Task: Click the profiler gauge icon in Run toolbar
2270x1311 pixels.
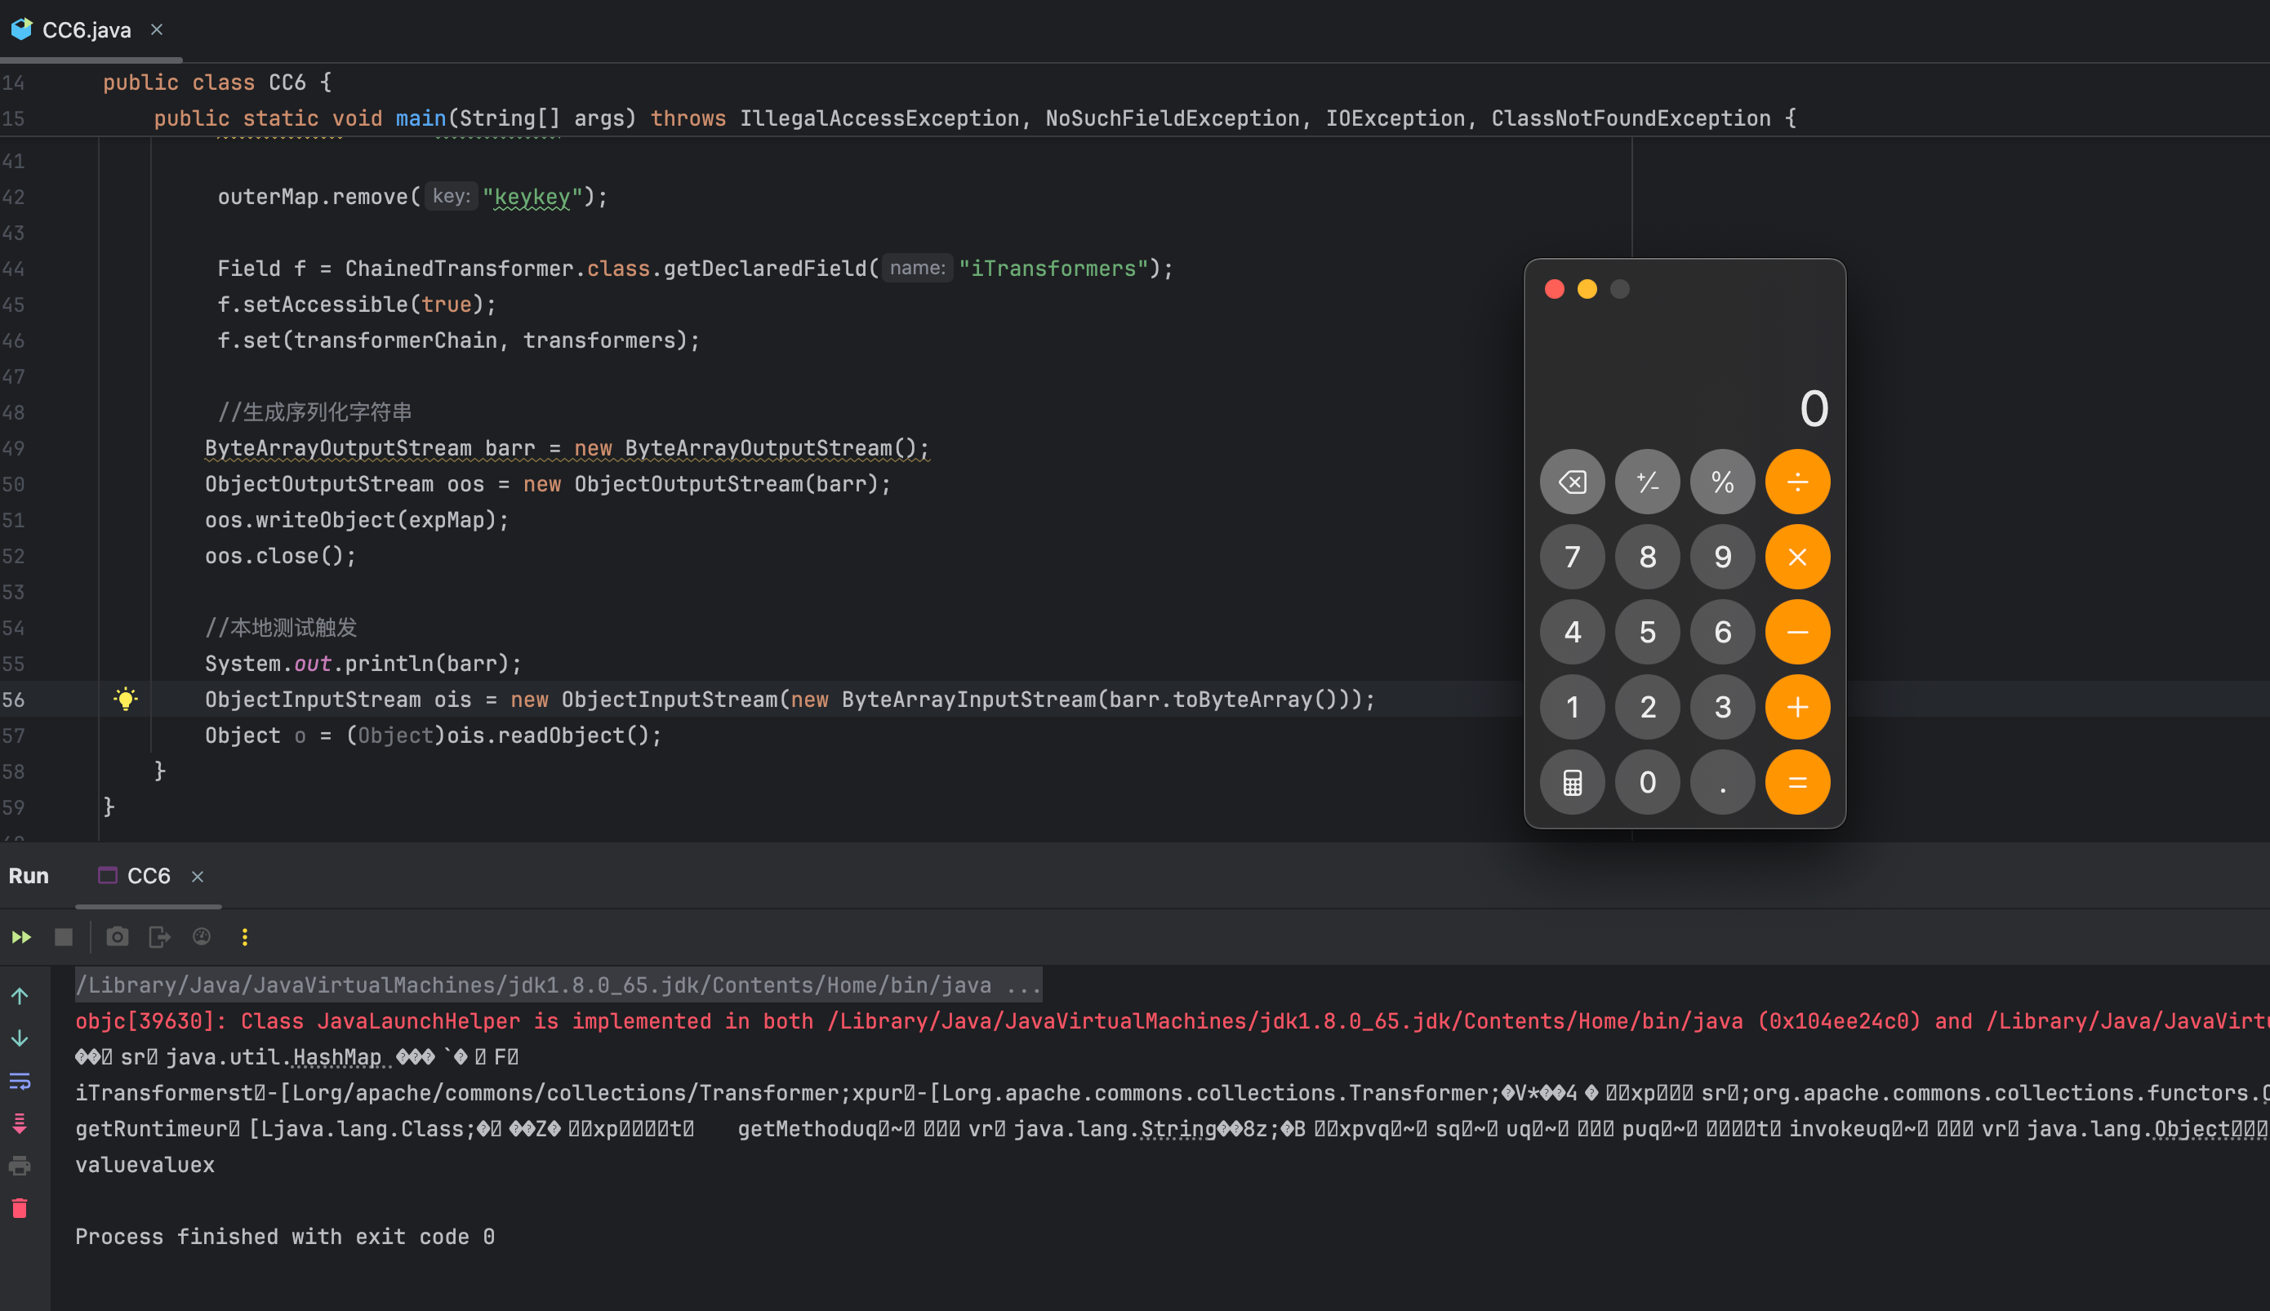Action: tap(202, 937)
